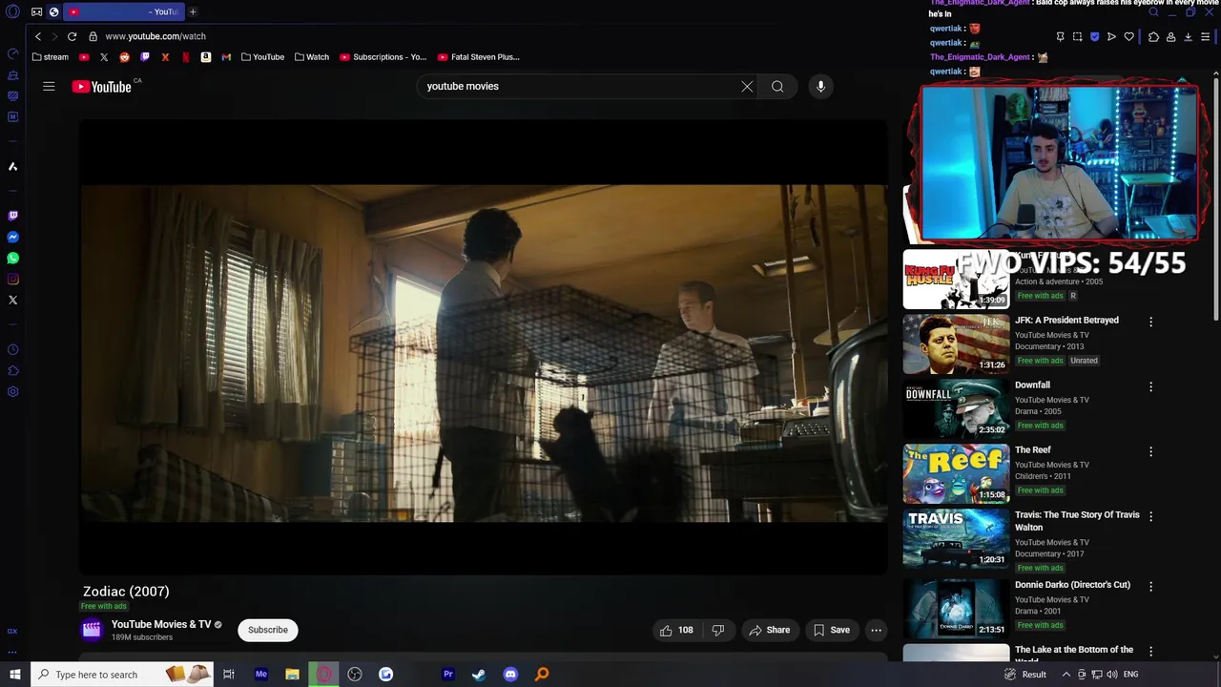Open the Amazon bookmark icon
The width and height of the screenshot is (1221, 687).
[206, 57]
